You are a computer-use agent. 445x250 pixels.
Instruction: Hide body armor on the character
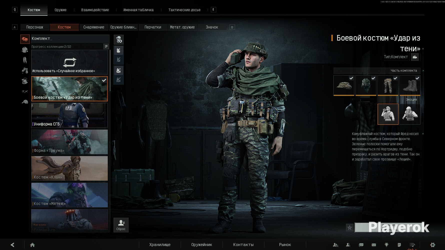[119, 59]
